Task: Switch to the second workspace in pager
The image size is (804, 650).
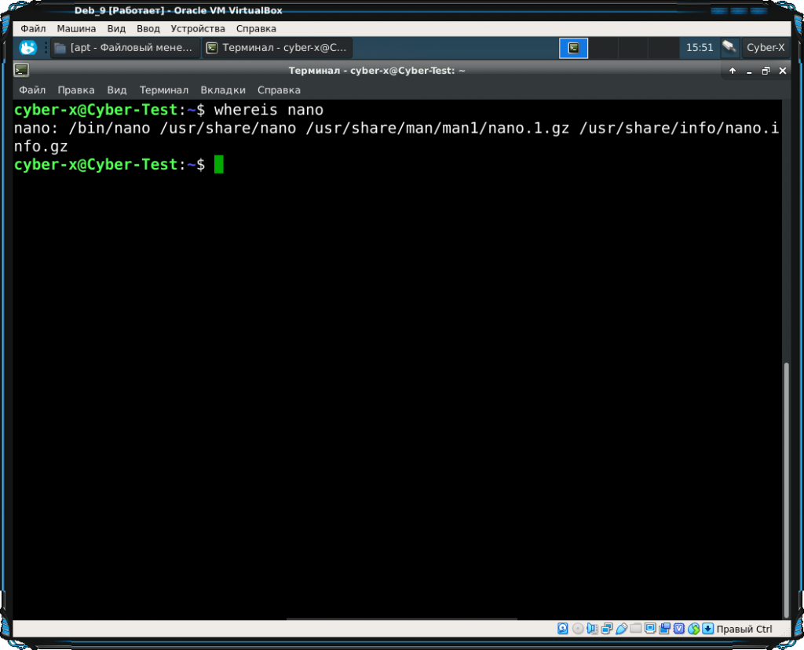Action: click(x=603, y=48)
